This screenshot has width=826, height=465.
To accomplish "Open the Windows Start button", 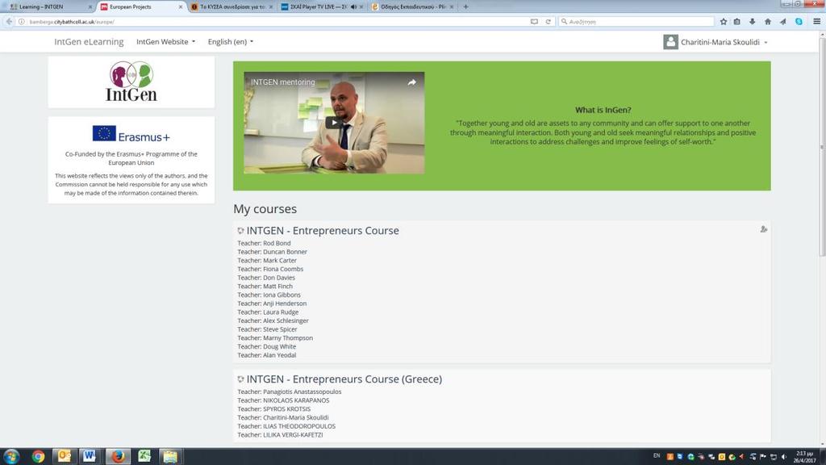I will pos(11,456).
